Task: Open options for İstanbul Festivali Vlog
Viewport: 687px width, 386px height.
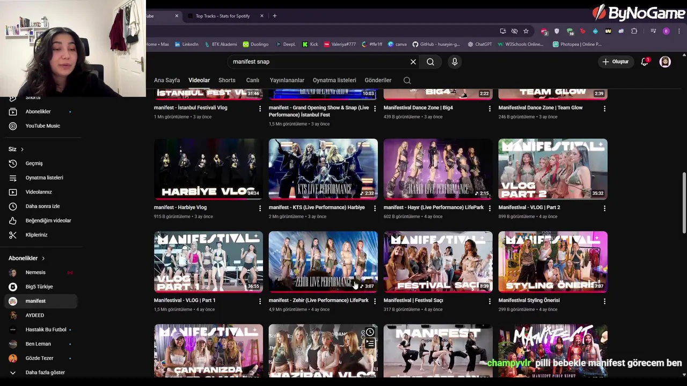Action: click(260, 108)
